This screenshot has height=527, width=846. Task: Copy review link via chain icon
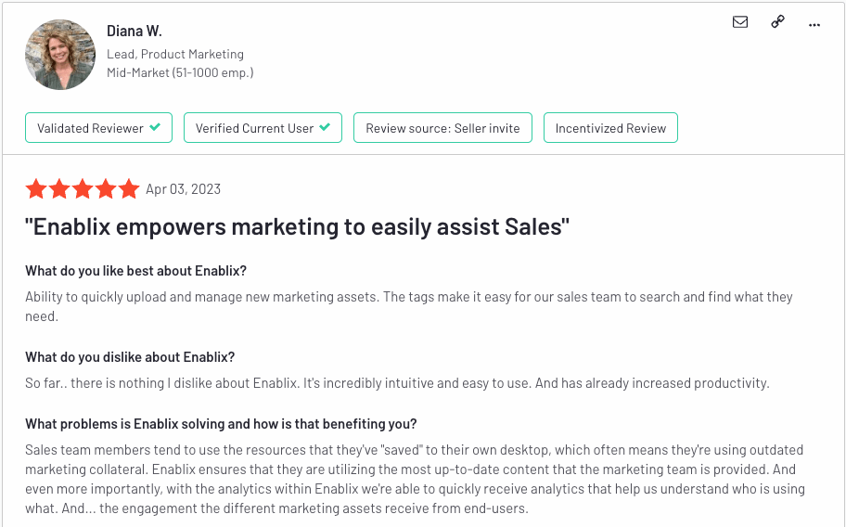777,21
